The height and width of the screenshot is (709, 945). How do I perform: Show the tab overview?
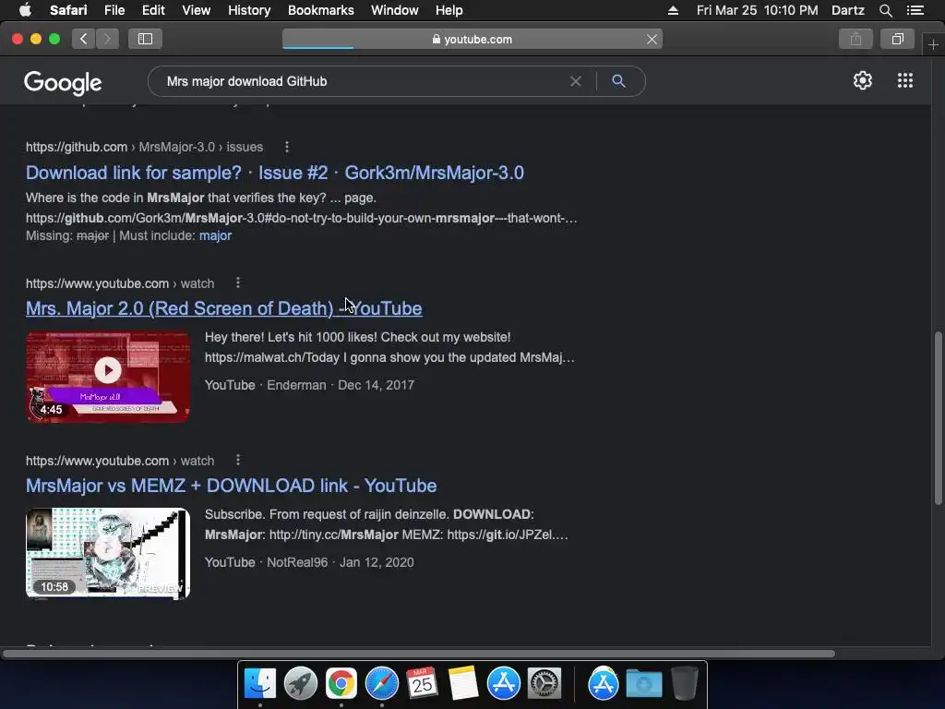(x=897, y=39)
